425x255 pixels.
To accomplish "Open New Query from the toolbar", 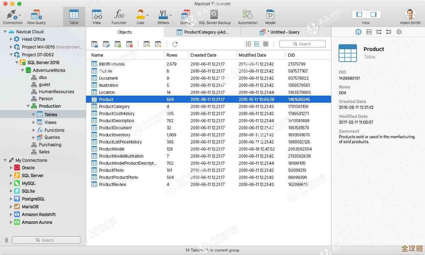I will tap(36, 15).
